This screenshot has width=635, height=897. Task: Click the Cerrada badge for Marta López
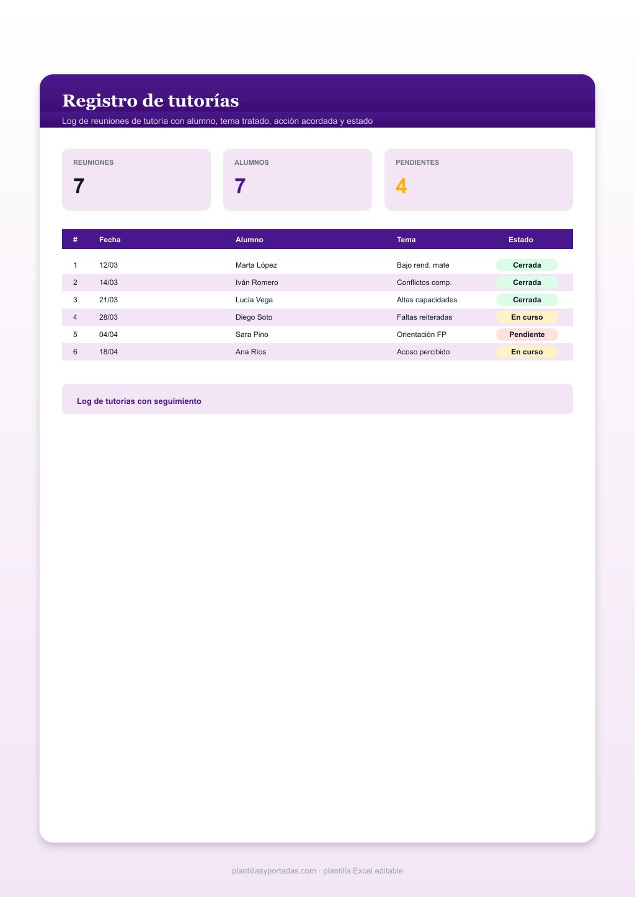[x=527, y=265]
